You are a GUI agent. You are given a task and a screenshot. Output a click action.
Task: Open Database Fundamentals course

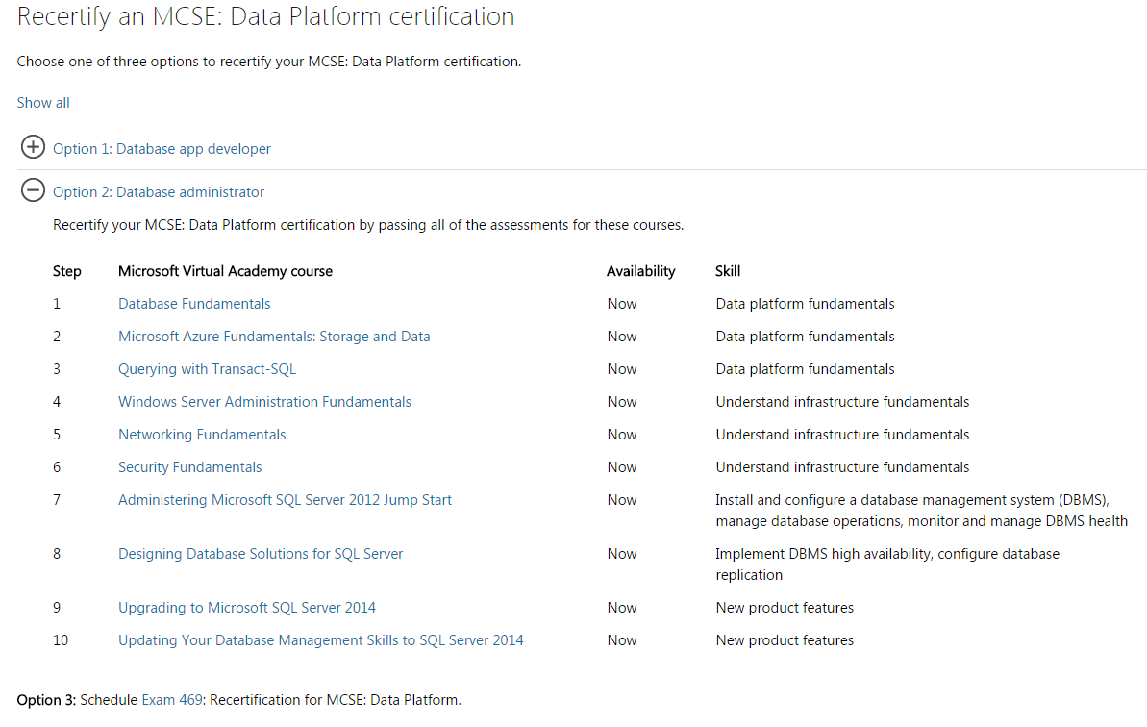[x=194, y=304]
